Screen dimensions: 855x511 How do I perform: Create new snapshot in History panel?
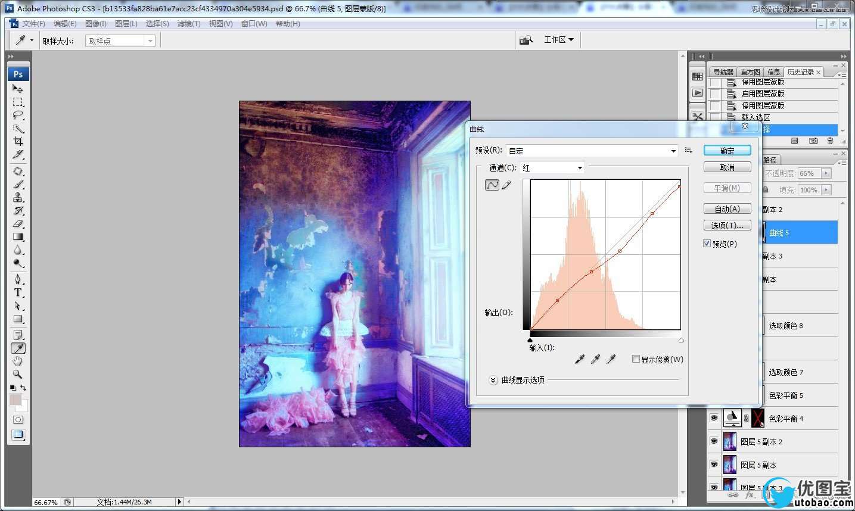coord(813,141)
